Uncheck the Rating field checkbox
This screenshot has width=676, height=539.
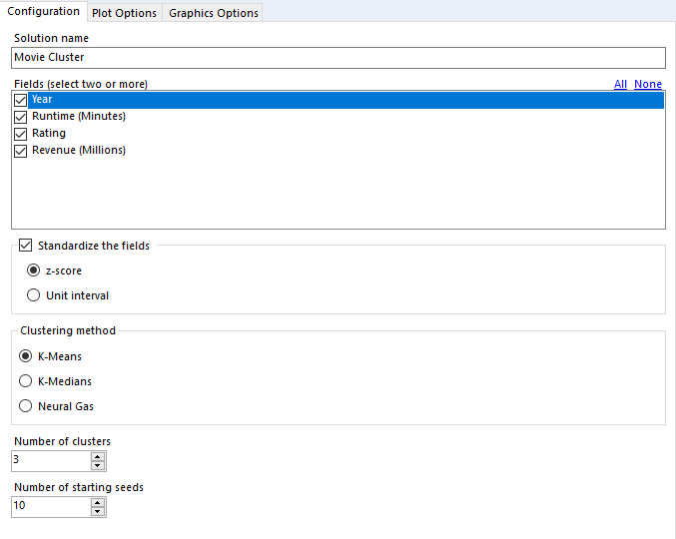pos(21,134)
